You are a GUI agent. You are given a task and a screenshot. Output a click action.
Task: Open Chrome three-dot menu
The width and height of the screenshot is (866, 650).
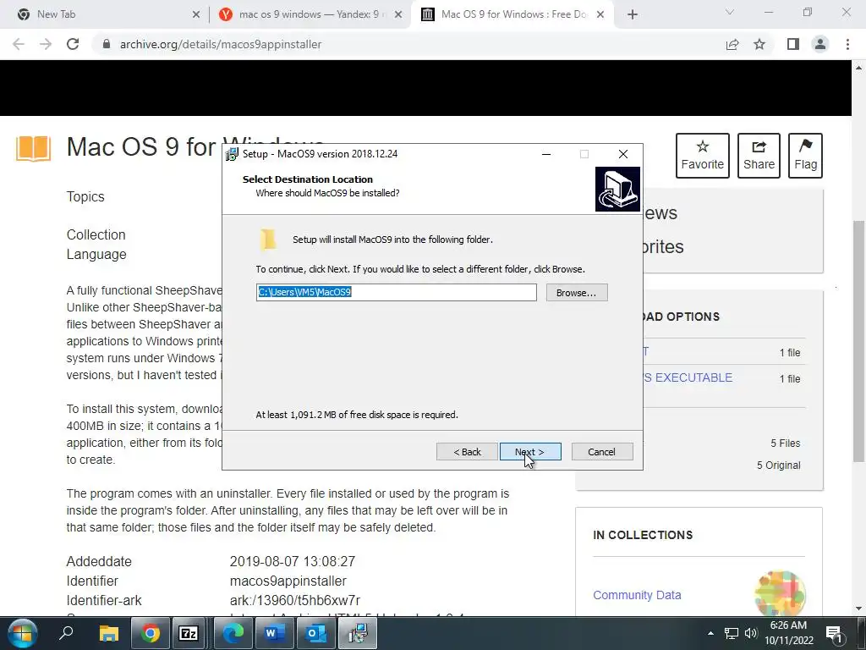(847, 44)
